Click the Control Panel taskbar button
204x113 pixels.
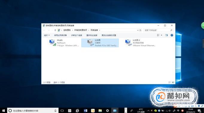115,111
